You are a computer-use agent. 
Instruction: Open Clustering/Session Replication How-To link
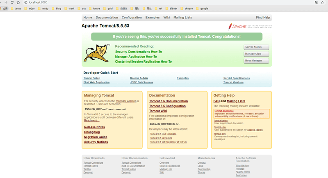143,62
